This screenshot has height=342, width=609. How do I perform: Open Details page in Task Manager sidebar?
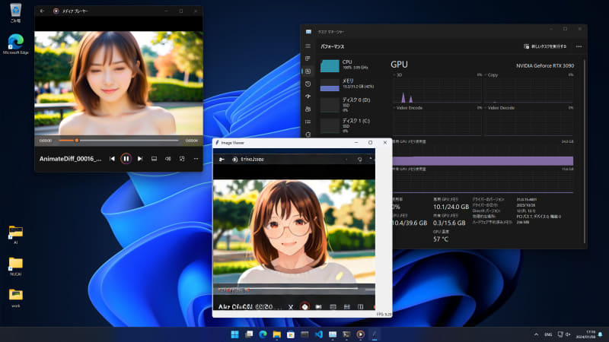[x=308, y=122]
